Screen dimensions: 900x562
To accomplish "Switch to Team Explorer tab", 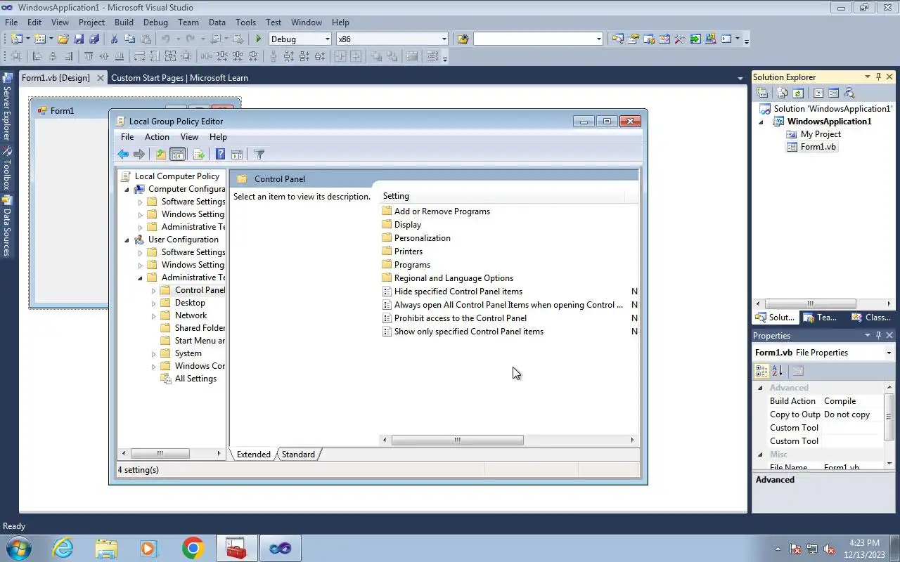I will (x=819, y=318).
